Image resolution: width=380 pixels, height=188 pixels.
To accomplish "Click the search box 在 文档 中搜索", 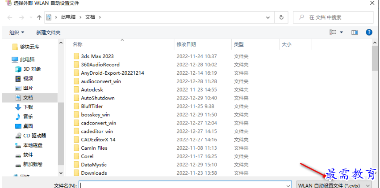I will 333,17.
